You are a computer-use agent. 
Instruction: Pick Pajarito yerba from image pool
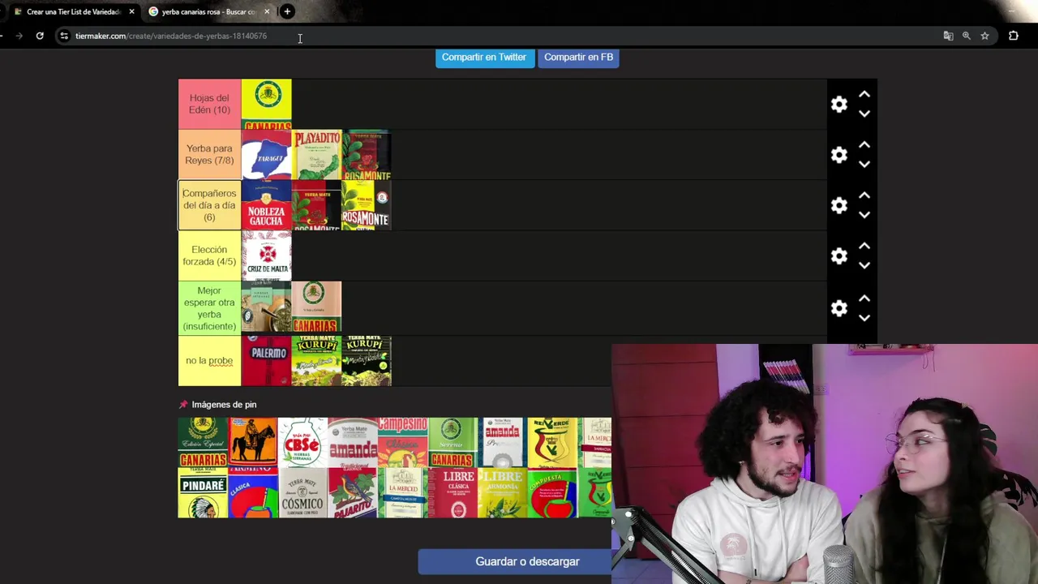pos(353,493)
